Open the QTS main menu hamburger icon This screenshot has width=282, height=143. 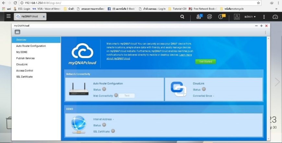[8, 16]
